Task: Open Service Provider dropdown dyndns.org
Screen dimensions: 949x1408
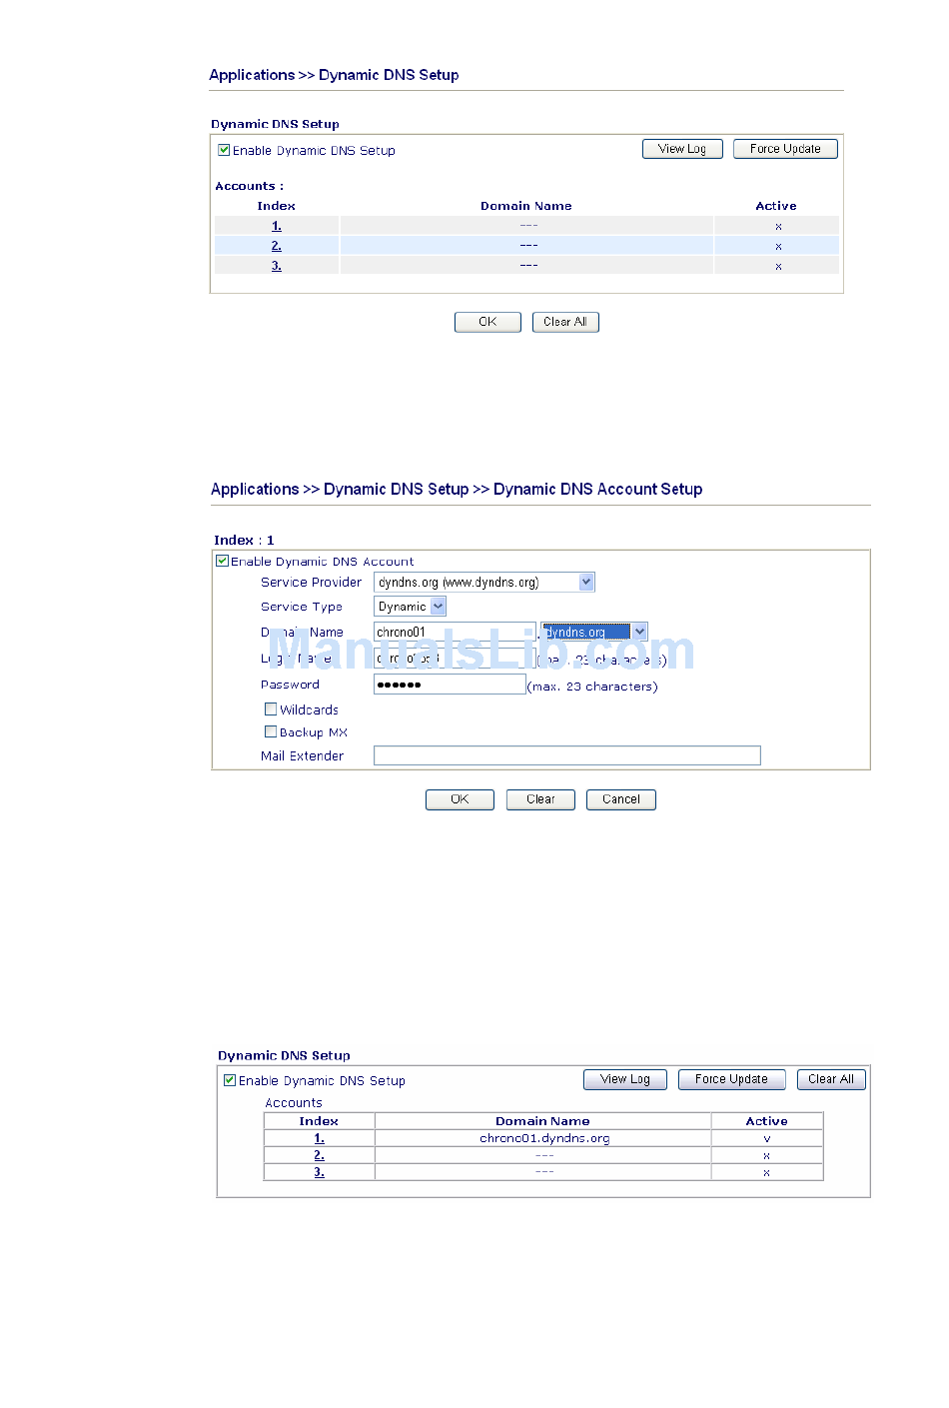Action: (484, 582)
